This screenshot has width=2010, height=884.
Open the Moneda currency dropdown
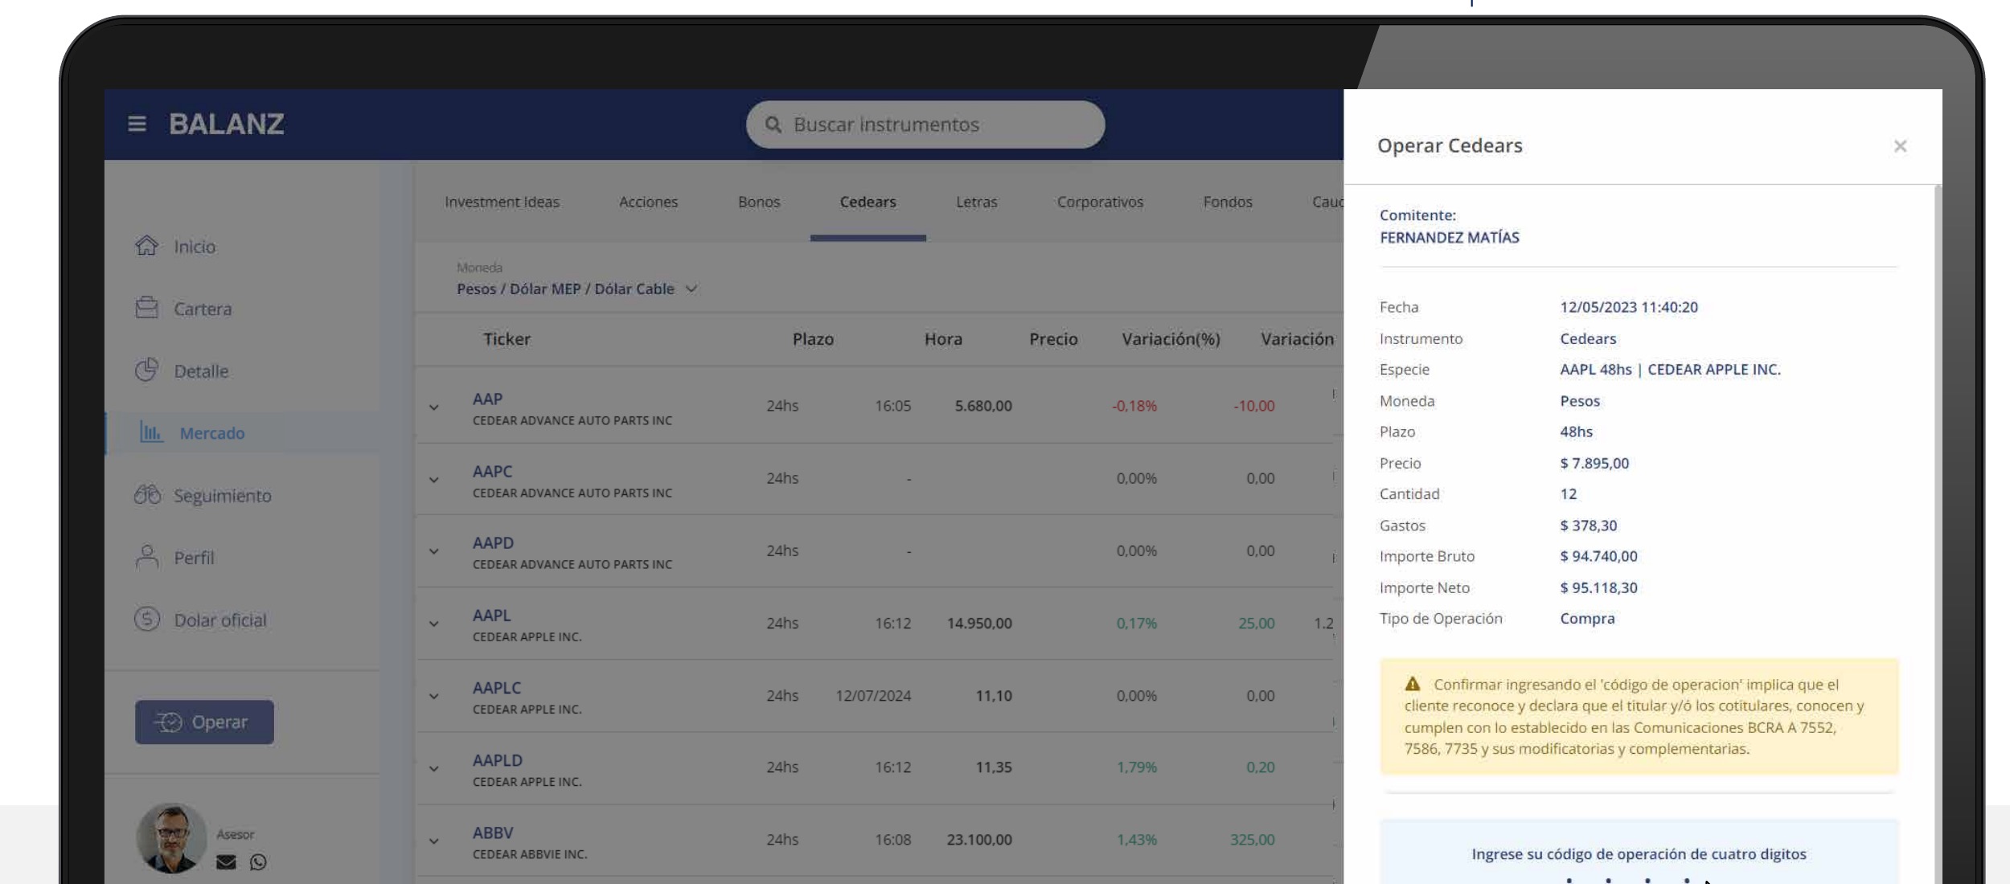pos(576,289)
